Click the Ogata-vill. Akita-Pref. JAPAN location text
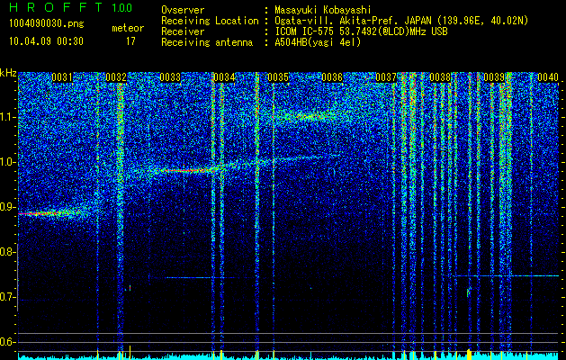The height and width of the screenshot is (360, 566). (x=401, y=21)
